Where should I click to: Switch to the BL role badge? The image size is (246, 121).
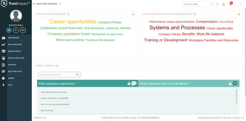(x=16, y=30)
